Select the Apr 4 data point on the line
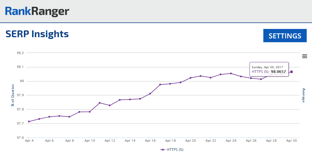312x155 pixels. click(29, 121)
